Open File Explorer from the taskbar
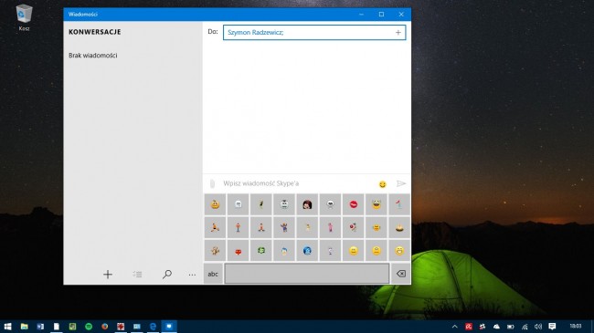This screenshot has height=333, width=594. pos(25,327)
